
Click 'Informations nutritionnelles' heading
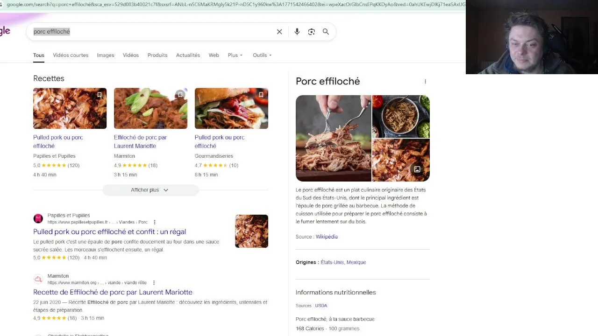click(x=335, y=292)
